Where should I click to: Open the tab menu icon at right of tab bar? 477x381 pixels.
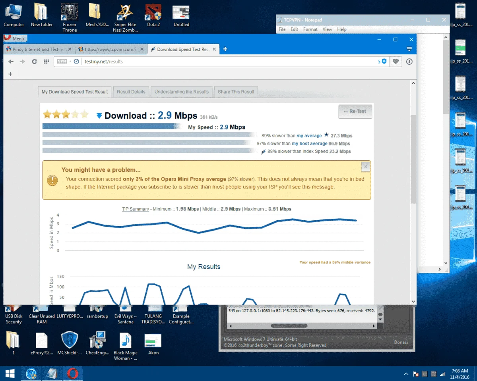click(409, 49)
